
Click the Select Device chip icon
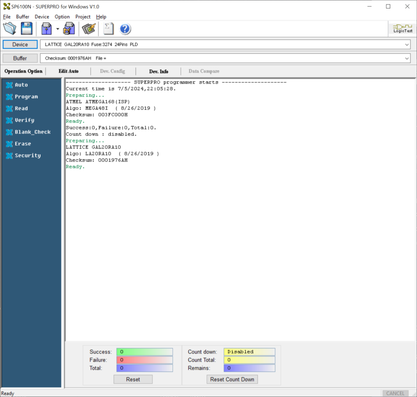click(89, 29)
